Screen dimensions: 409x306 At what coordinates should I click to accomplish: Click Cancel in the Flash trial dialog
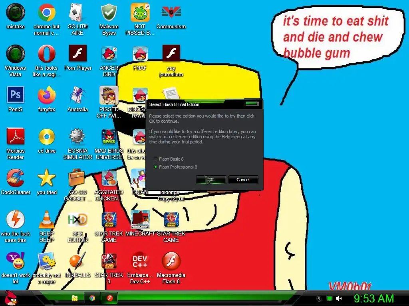coord(243,180)
